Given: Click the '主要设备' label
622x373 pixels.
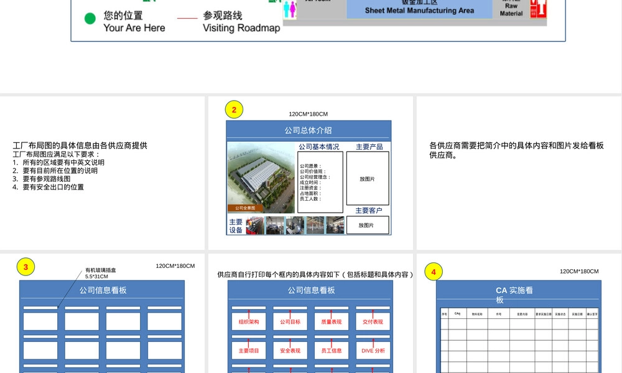Looking at the screenshot, I should tap(236, 226).
